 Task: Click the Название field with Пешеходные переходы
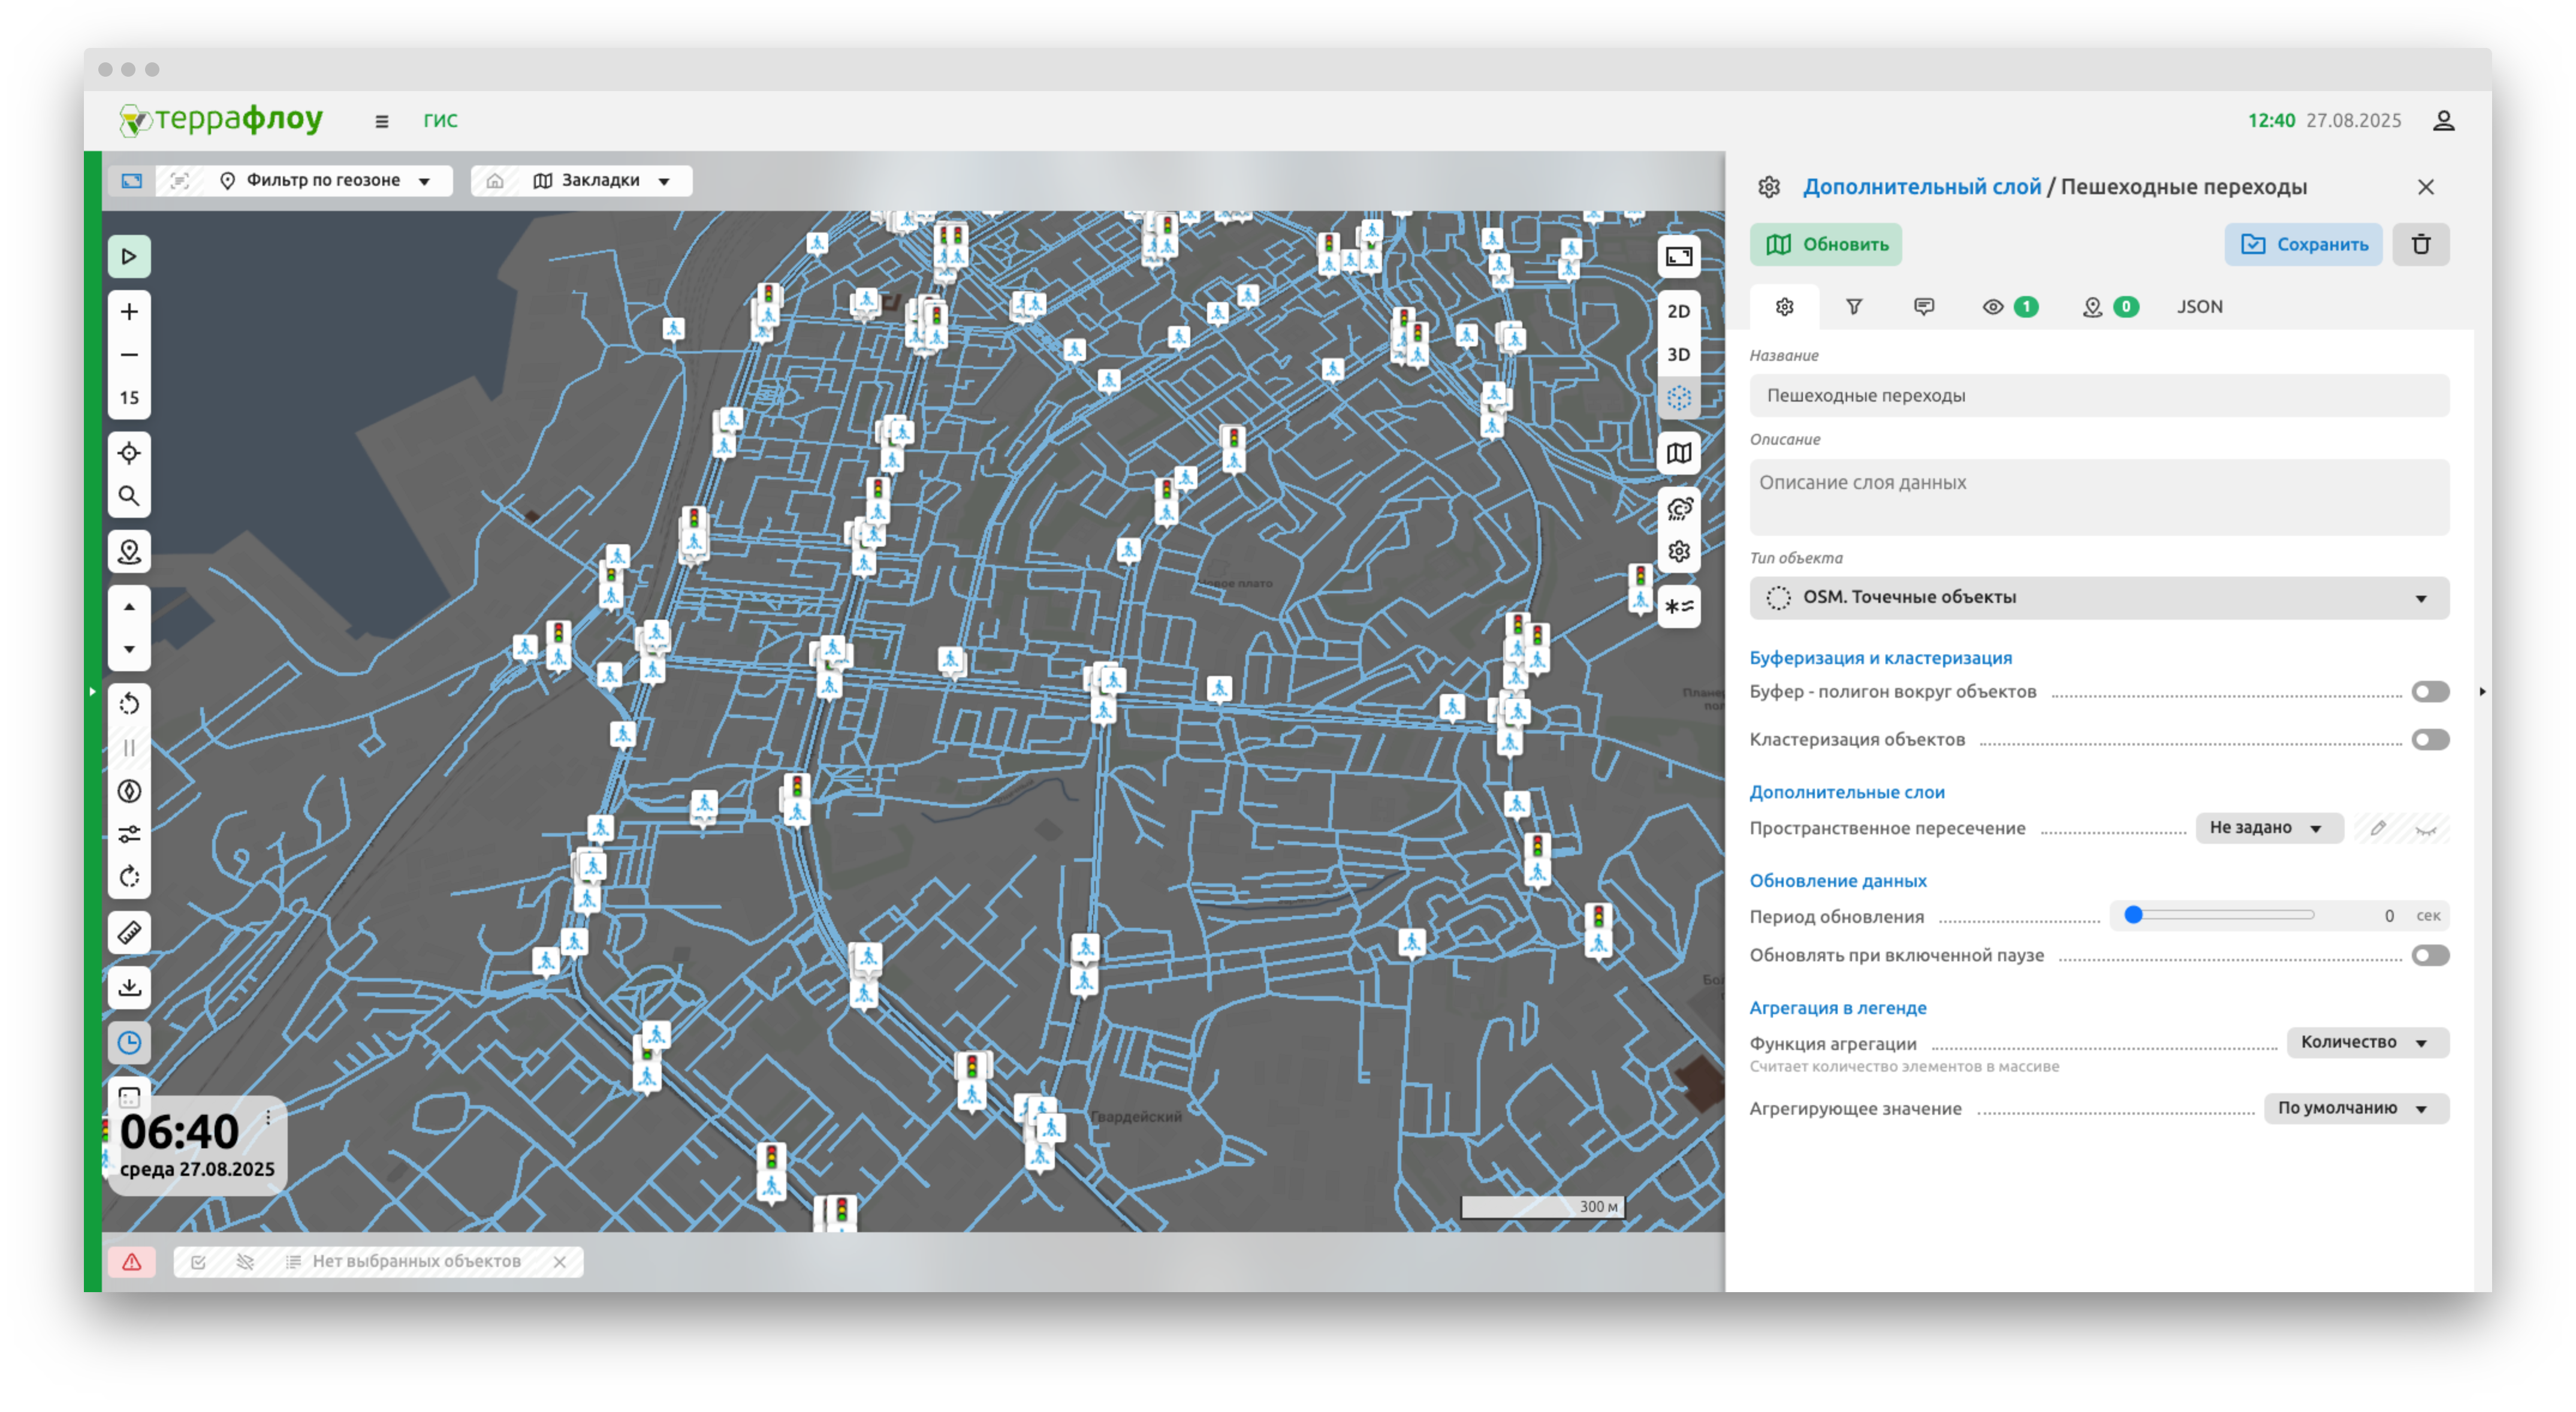pyautogui.click(x=2099, y=396)
